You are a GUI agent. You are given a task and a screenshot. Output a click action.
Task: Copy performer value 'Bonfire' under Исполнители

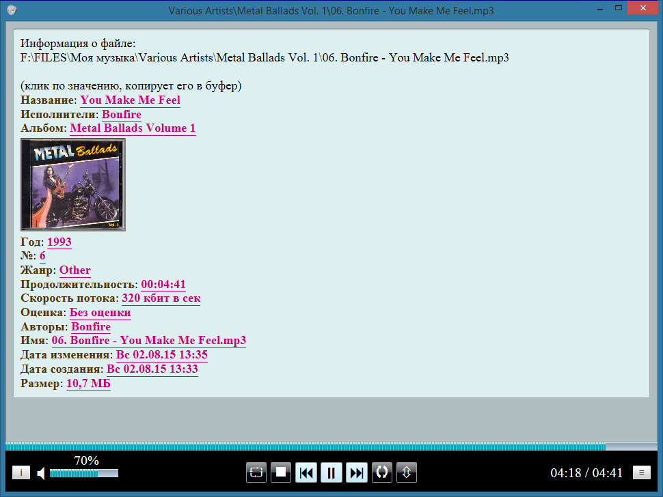pyautogui.click(x=122, y=115)
